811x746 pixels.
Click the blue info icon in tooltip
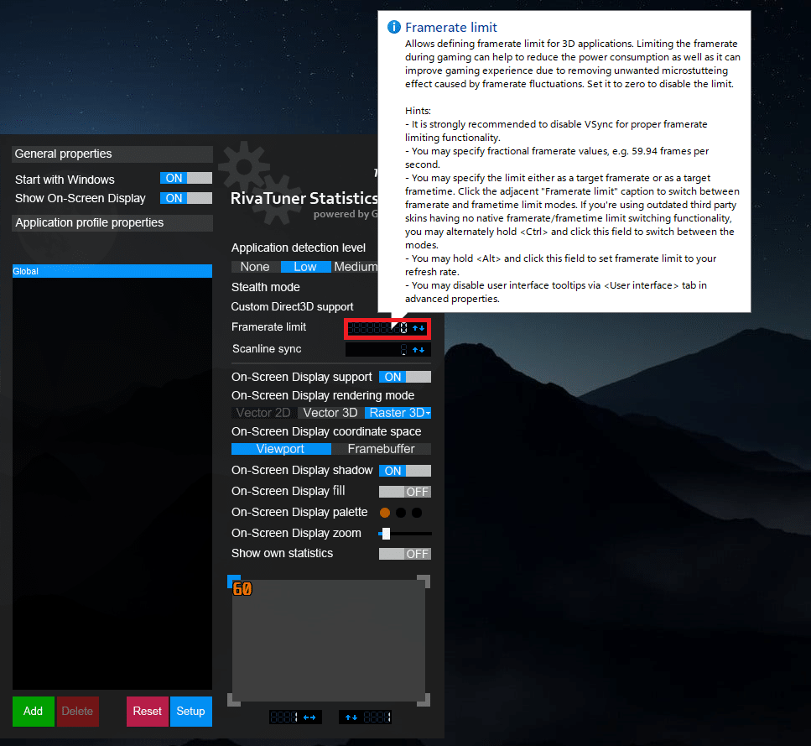point(394,27)
